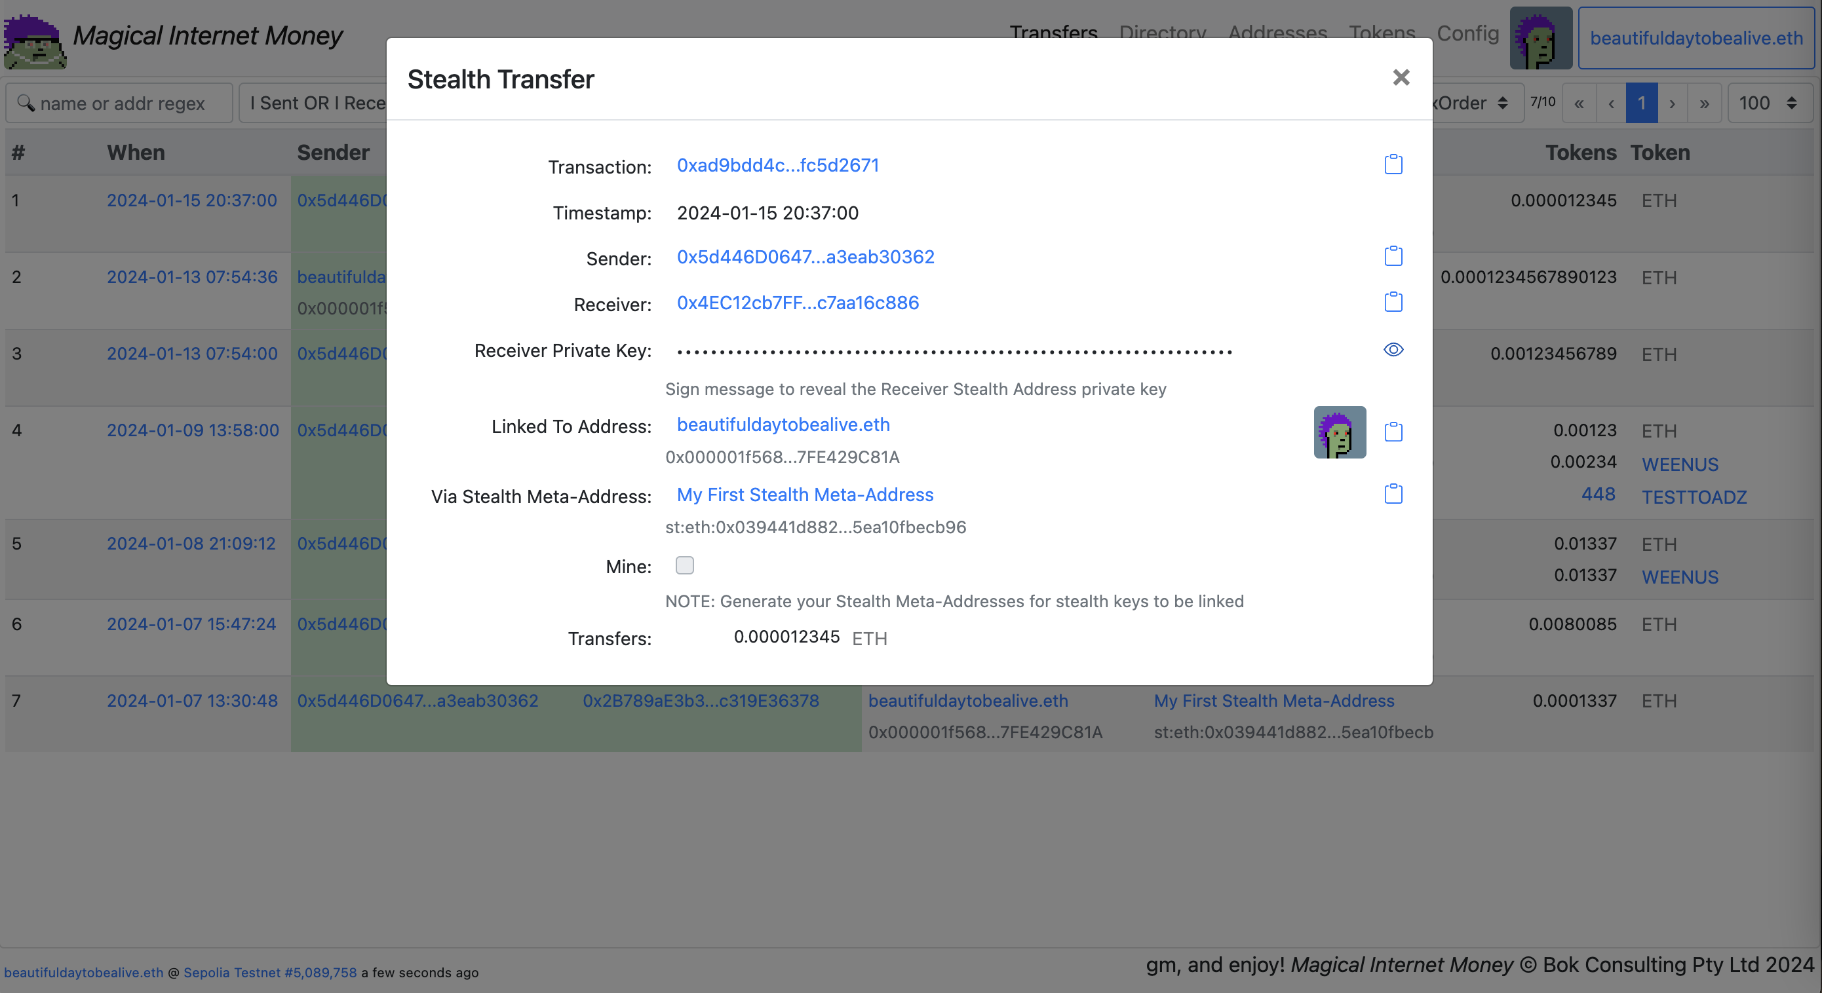Go to the last page of results
This screenshot has width=1822, height=993.
click(1704, 103)
